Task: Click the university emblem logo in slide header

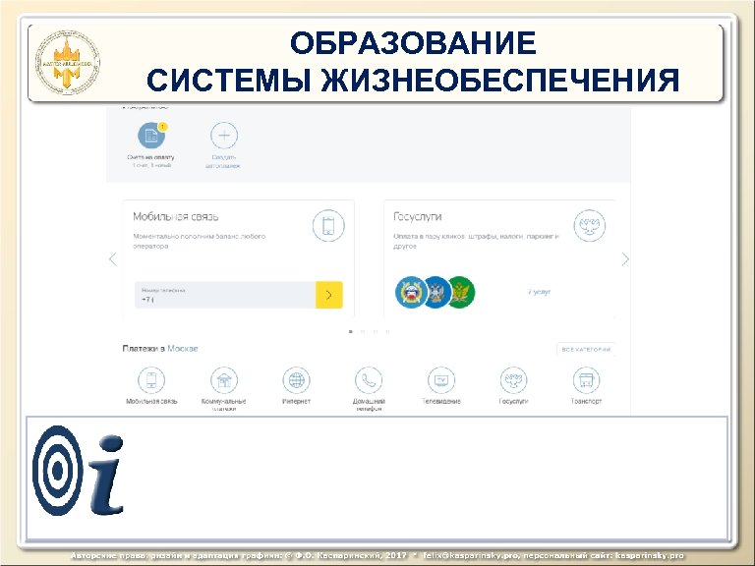Action: coord(68,63)
